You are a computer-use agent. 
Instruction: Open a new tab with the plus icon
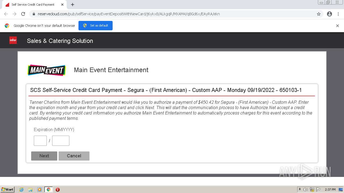pos(73,5)
